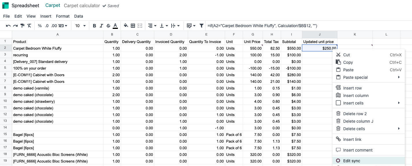Toggle bold formatting

click(94, 26)
